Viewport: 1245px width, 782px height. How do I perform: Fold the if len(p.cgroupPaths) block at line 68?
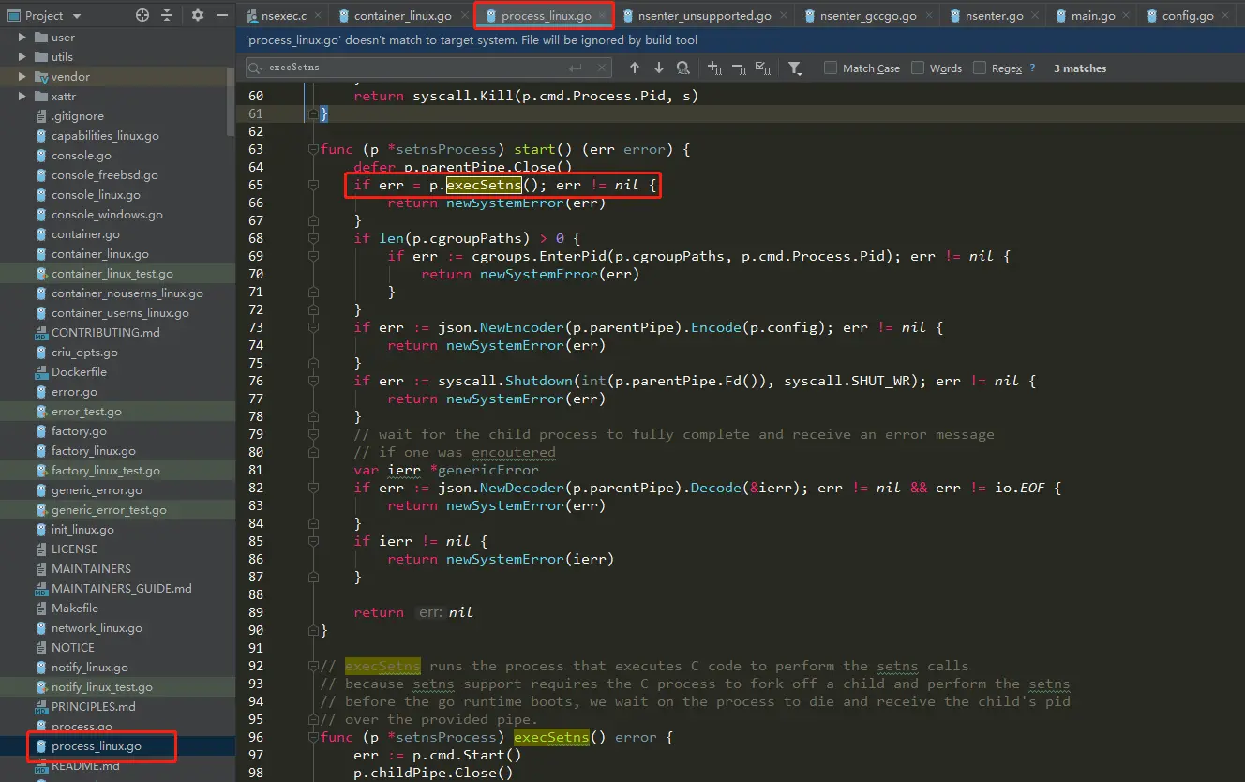314,238
